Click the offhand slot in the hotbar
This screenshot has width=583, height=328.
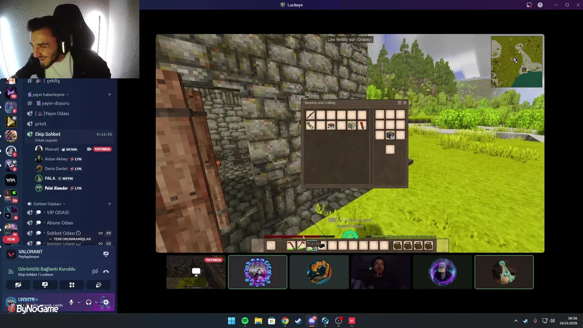271,246
